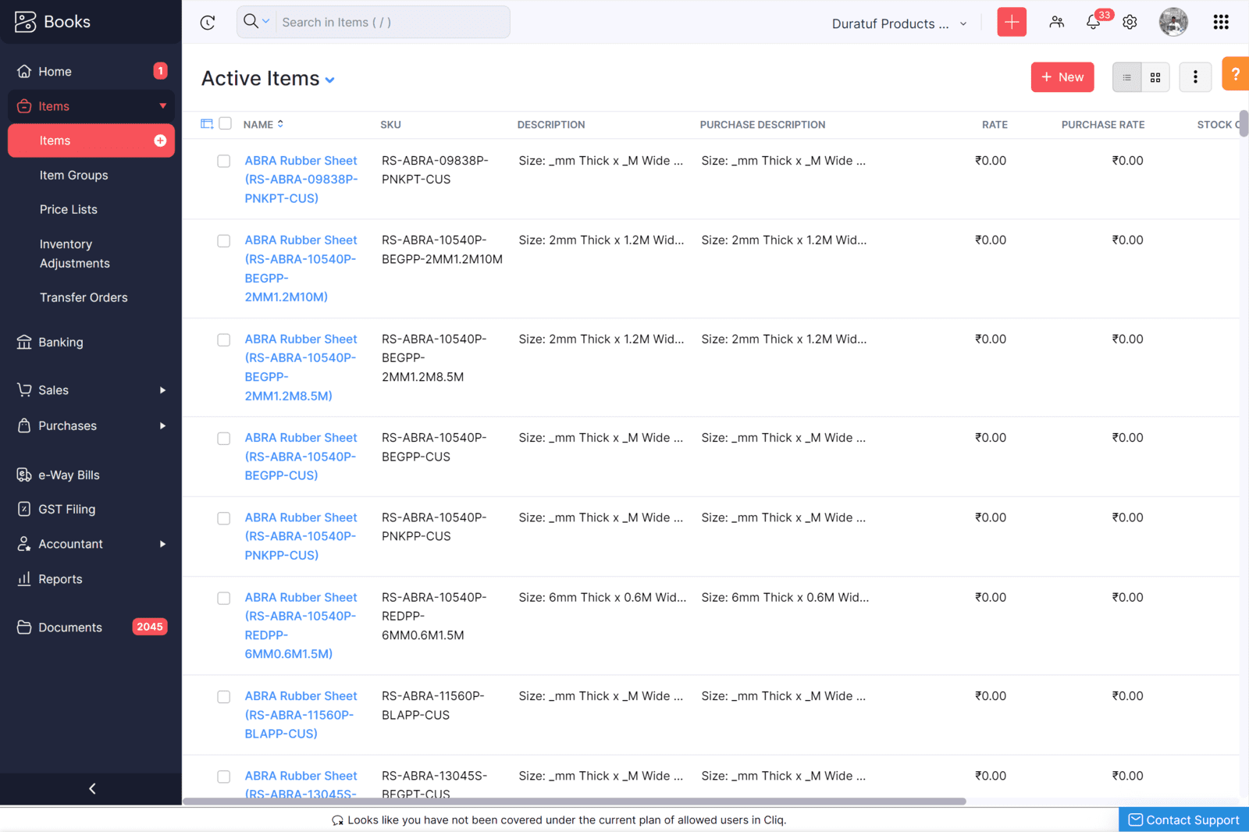Viewport: 1249px width, 832px height.
Task: Check the RS-ABRA-13045S item row
Action: 224,777
